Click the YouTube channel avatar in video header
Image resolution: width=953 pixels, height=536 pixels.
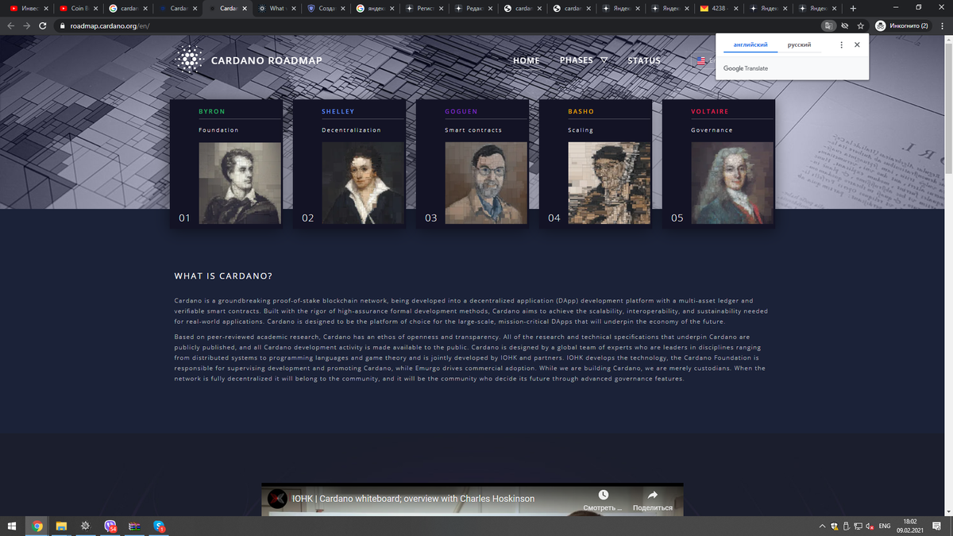(x=276, y=499)
